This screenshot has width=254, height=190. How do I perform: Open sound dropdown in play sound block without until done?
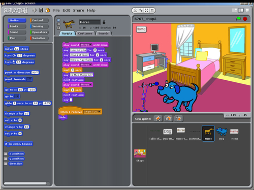[x=90, y=85]
